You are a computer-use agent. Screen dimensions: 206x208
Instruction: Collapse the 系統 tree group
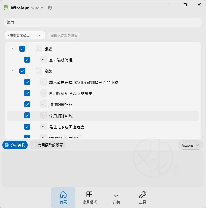tap(13, 71)
